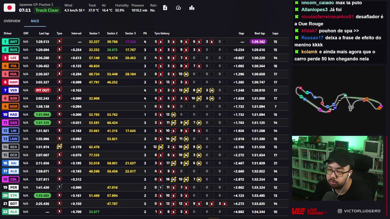Switch to the OVERVIEW tab

12,21
